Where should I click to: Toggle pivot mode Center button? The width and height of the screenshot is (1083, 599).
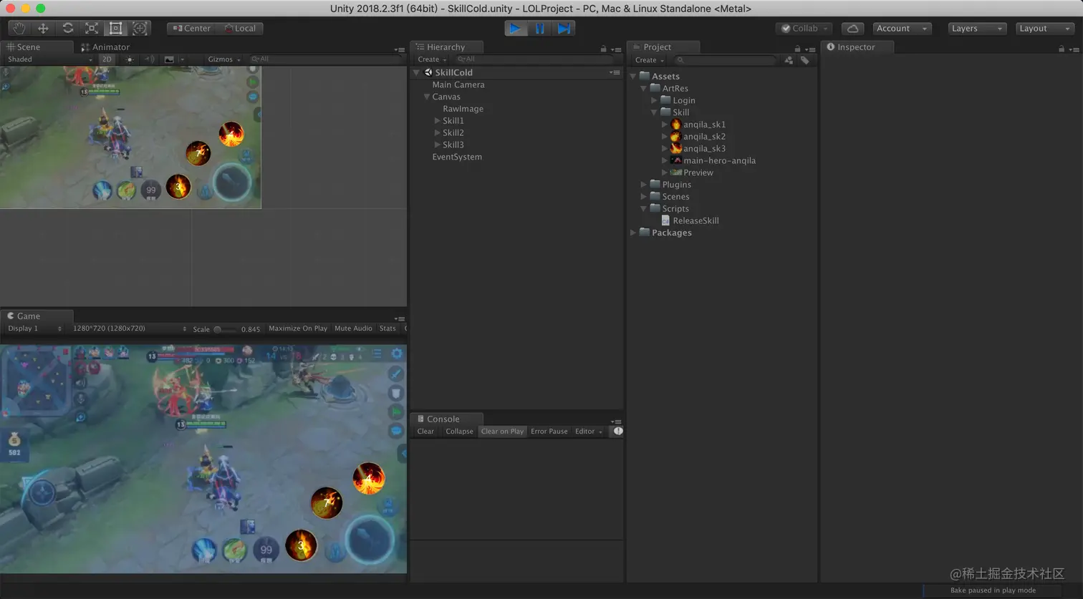pos(191,29)
